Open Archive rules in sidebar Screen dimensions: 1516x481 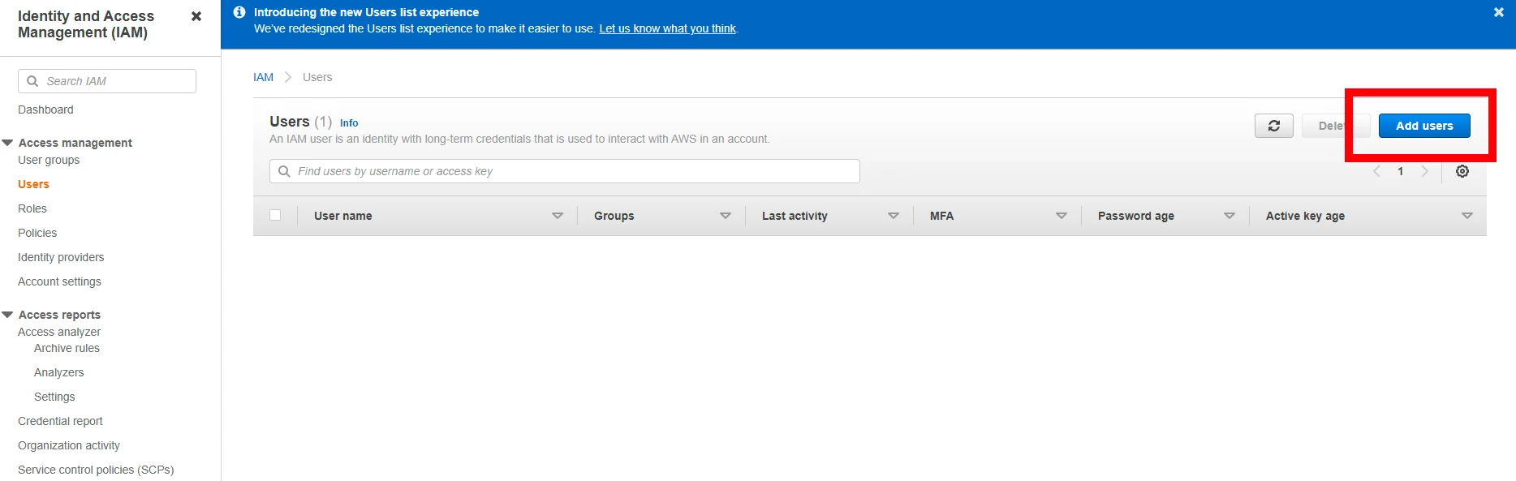[67, 348]
